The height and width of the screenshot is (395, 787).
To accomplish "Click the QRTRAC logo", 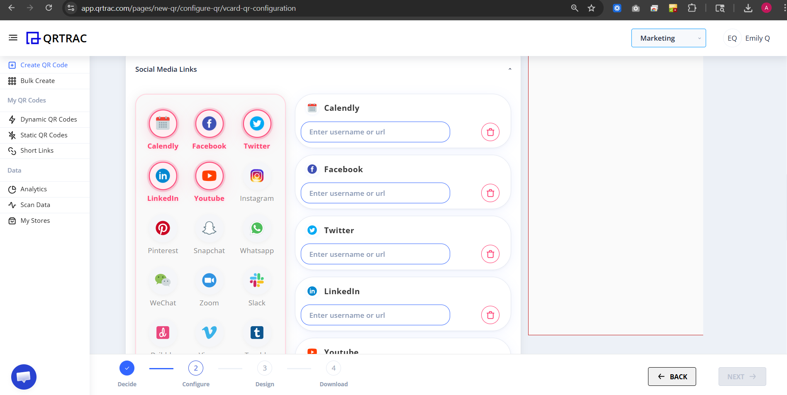I will (56, 38).
